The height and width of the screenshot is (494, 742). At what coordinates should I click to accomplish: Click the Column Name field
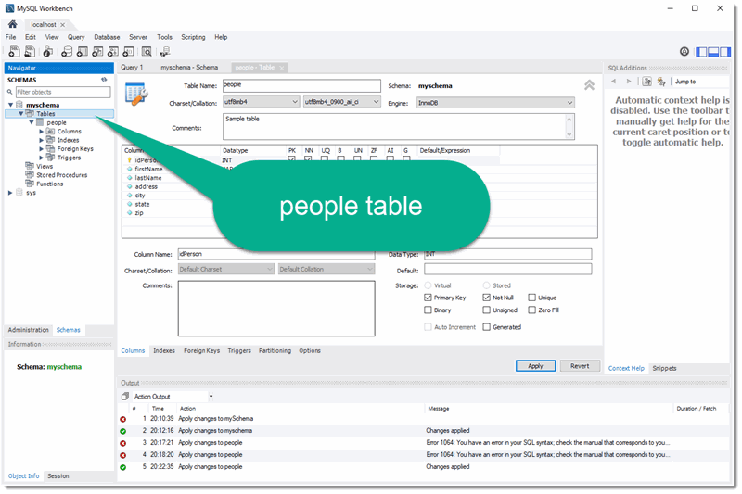(276, 254)
